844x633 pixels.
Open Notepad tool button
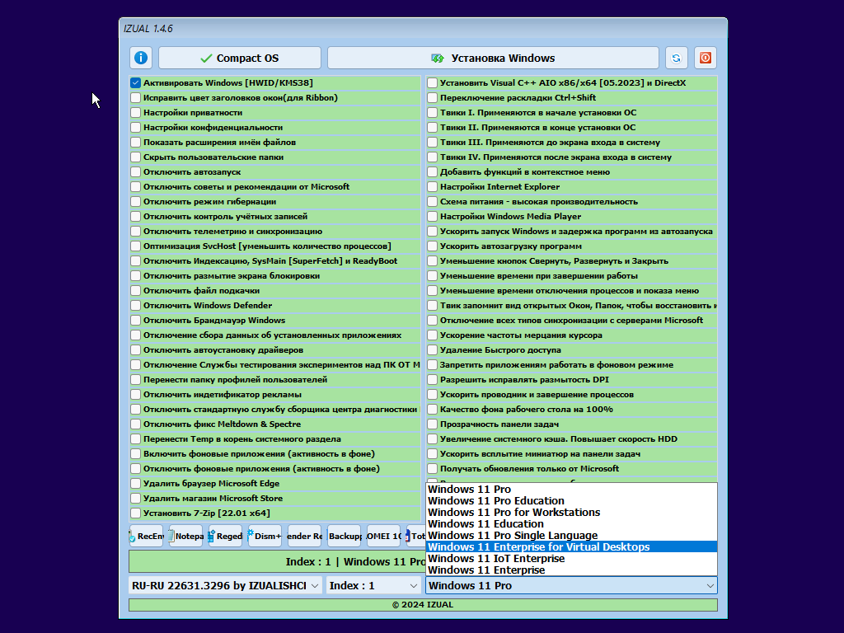coord(185,536)
